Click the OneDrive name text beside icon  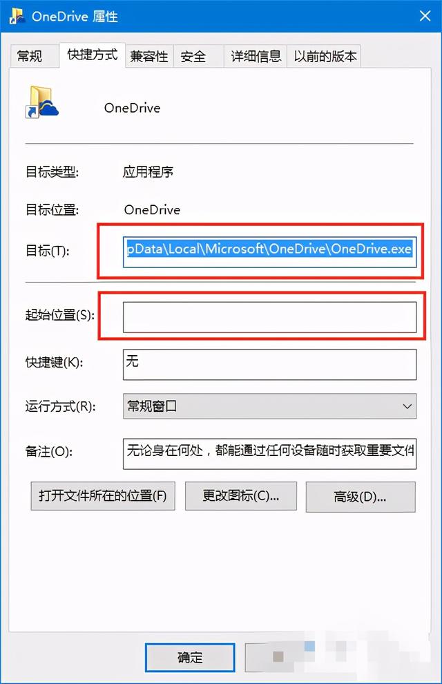132,108
